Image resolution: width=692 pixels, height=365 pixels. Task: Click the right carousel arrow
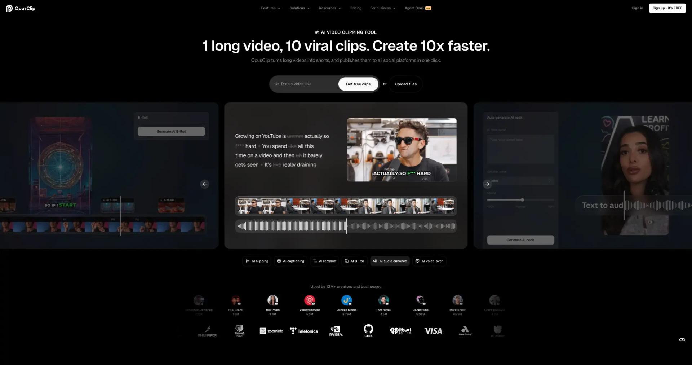click(487, 184)
